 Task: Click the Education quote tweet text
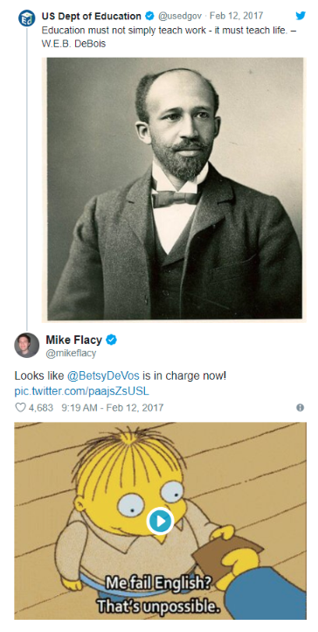(169, 37)
